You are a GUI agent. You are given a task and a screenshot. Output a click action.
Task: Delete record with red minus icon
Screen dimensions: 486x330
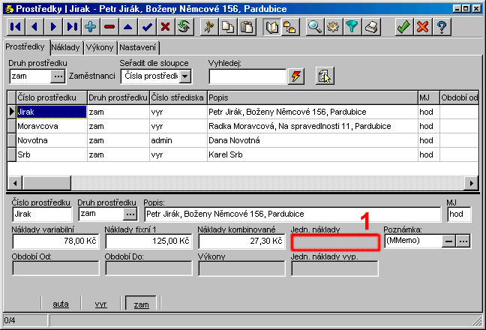[109, 27]
